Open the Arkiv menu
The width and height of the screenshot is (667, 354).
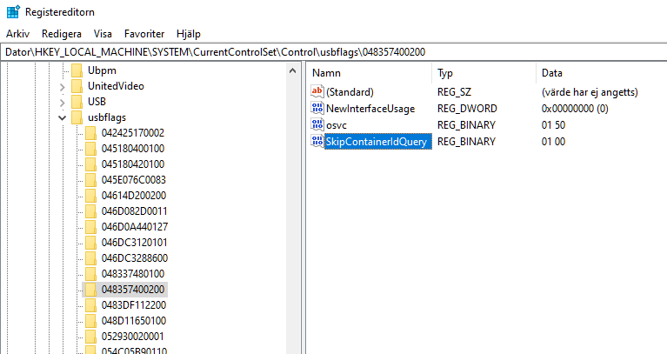[17, 34]
